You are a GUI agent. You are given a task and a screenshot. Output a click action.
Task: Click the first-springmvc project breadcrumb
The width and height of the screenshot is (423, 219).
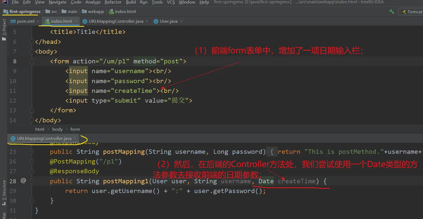click(x=25, y=12)
